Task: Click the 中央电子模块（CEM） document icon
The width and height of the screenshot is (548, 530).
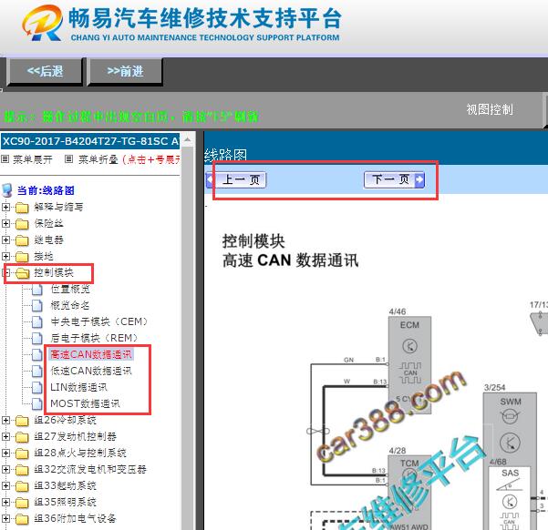Action: click(37, 321)
